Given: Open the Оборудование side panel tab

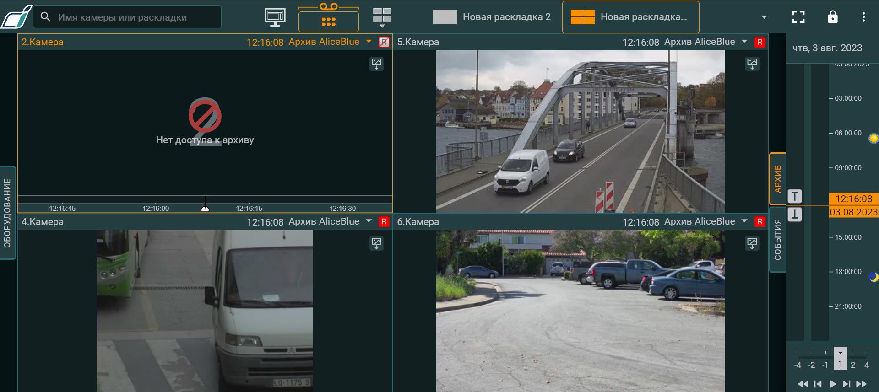Looking at the screenshot, I should (7, 213).
